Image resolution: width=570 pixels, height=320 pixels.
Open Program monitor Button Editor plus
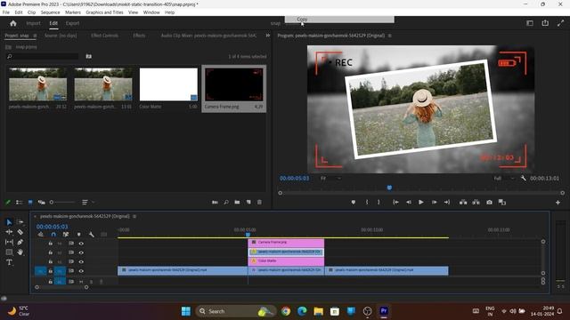coord(558,203)
